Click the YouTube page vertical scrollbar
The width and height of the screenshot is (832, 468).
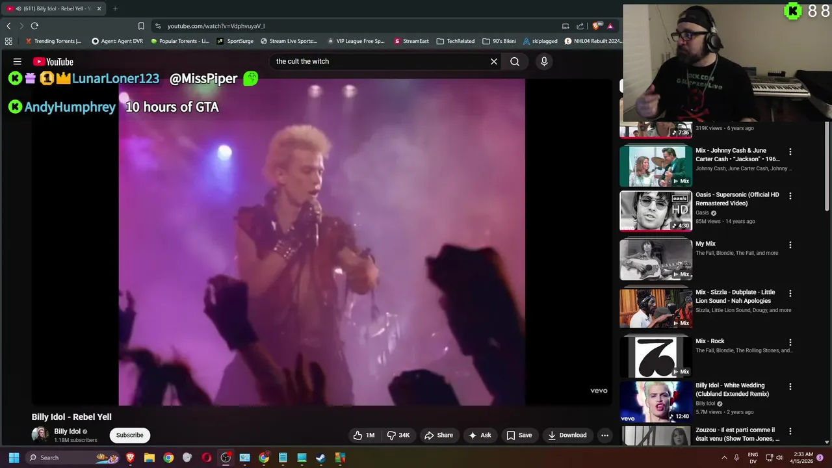pos(827,166)
